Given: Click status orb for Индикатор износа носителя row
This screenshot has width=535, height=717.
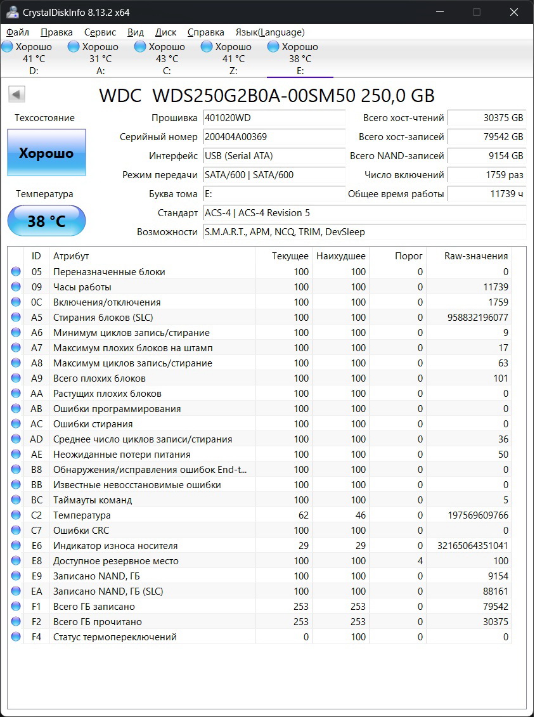Looking at the screenshot, I should pyautogui.click(x=16, y=546).
